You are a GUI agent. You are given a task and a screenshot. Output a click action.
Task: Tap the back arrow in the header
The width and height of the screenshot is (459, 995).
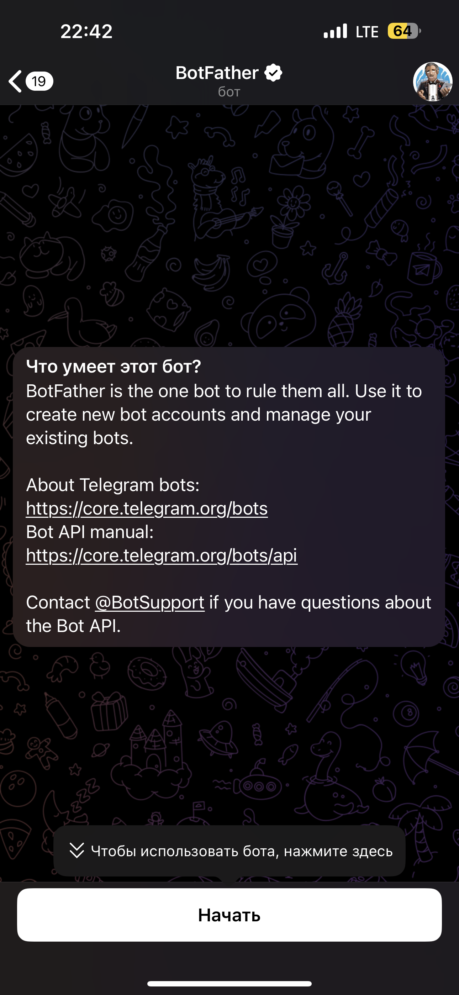click(15, 81)
